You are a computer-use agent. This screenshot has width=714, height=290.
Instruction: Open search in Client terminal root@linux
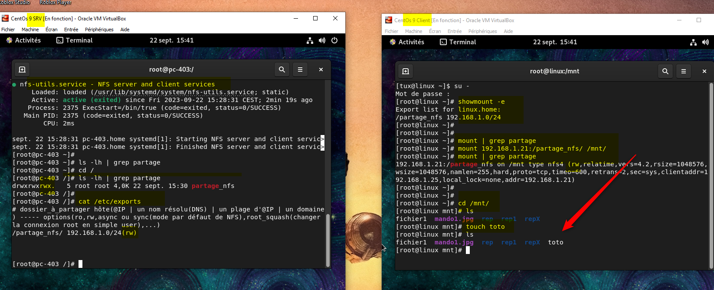[x=665, y=71]
